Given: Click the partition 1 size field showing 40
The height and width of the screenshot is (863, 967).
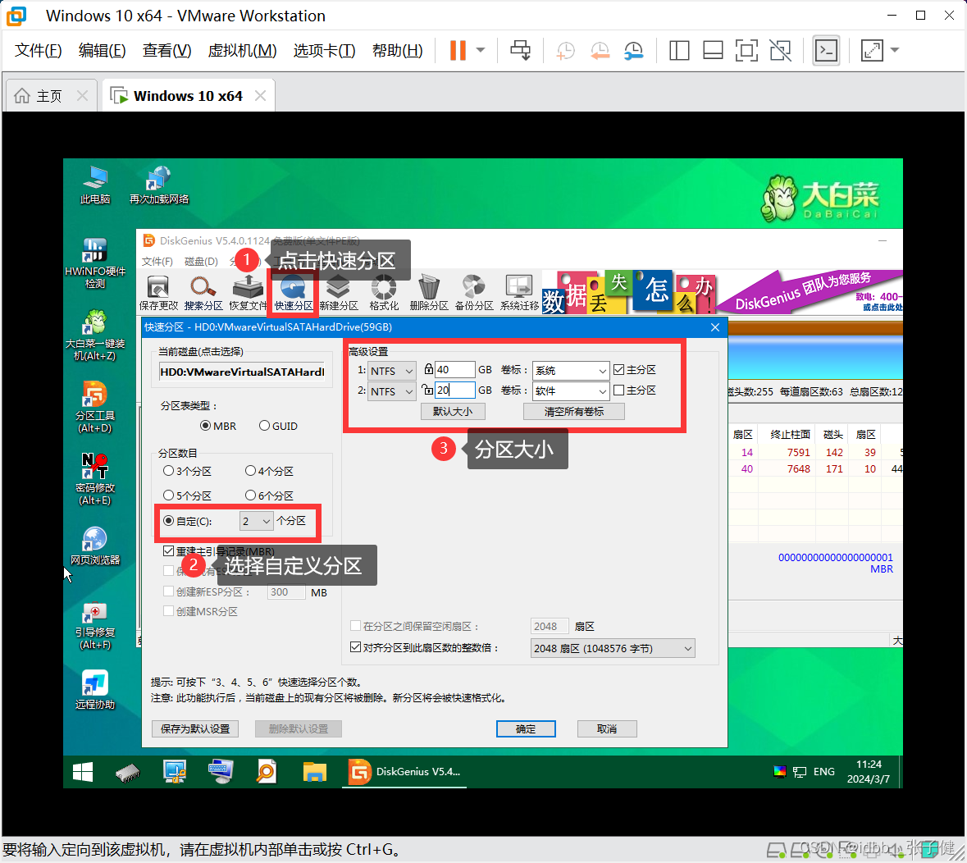Looking at the screenshot, I should click(x=454, y=369).
